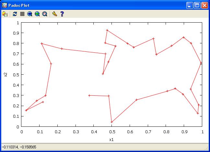Click the leftmost data point on the plot
This screenshot has height=152, width=210.
26,110
